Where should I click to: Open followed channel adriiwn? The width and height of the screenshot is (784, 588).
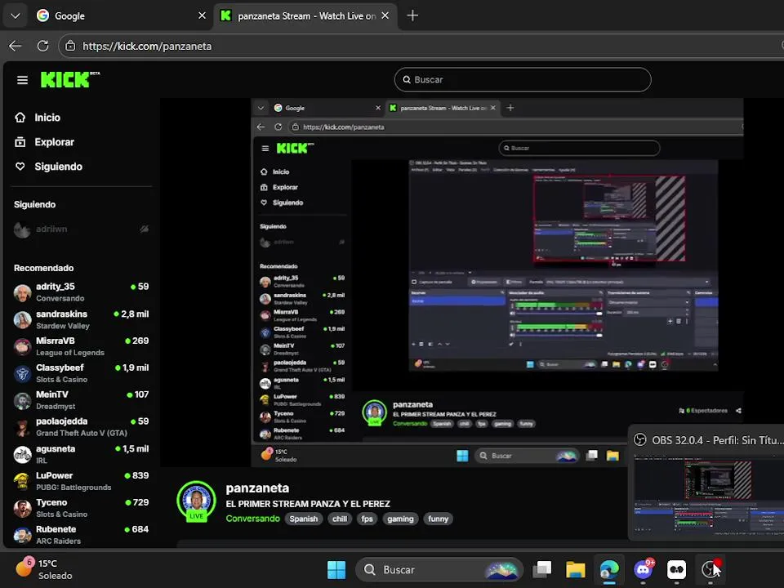pos(82,229)
